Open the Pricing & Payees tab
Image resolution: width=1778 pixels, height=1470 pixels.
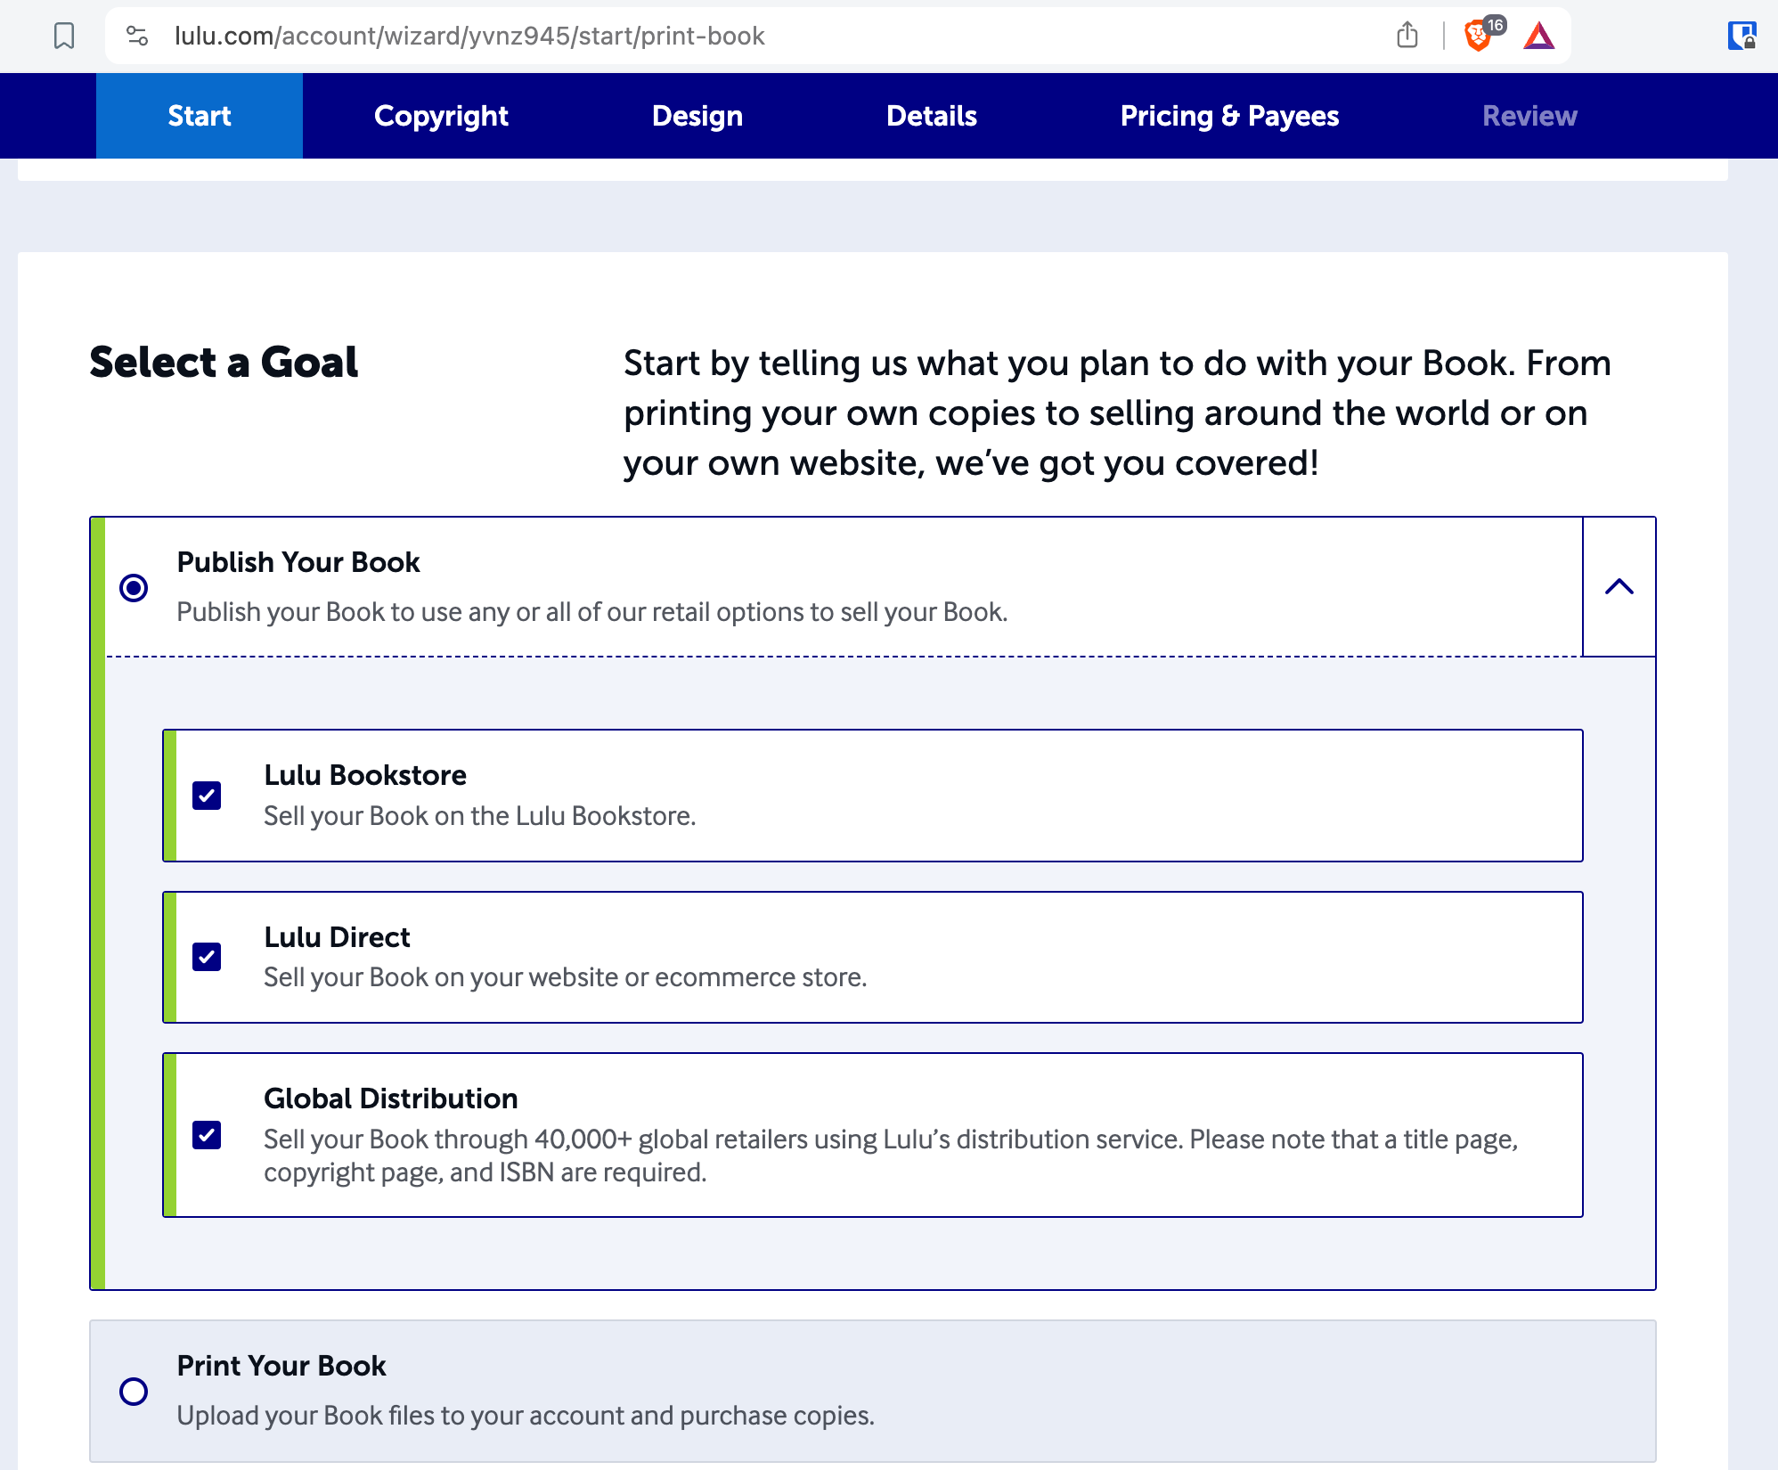point(1229,116)
